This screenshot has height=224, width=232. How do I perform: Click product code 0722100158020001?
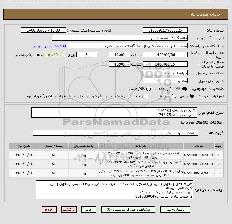[199, 155]
